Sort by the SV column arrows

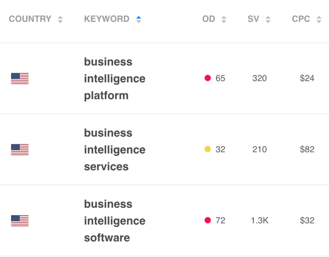268,19
